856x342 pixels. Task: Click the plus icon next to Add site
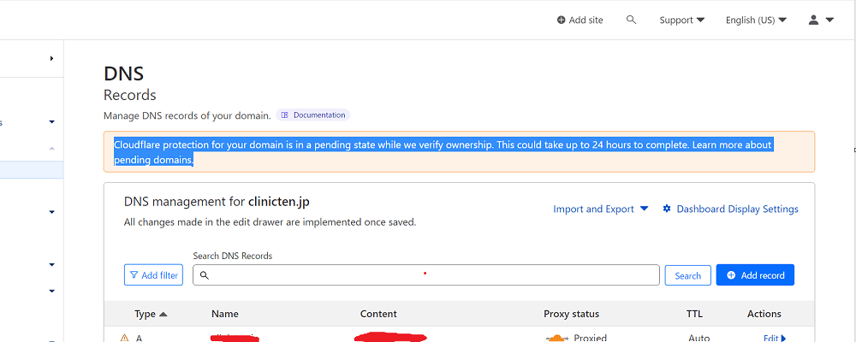click(561, 21)
